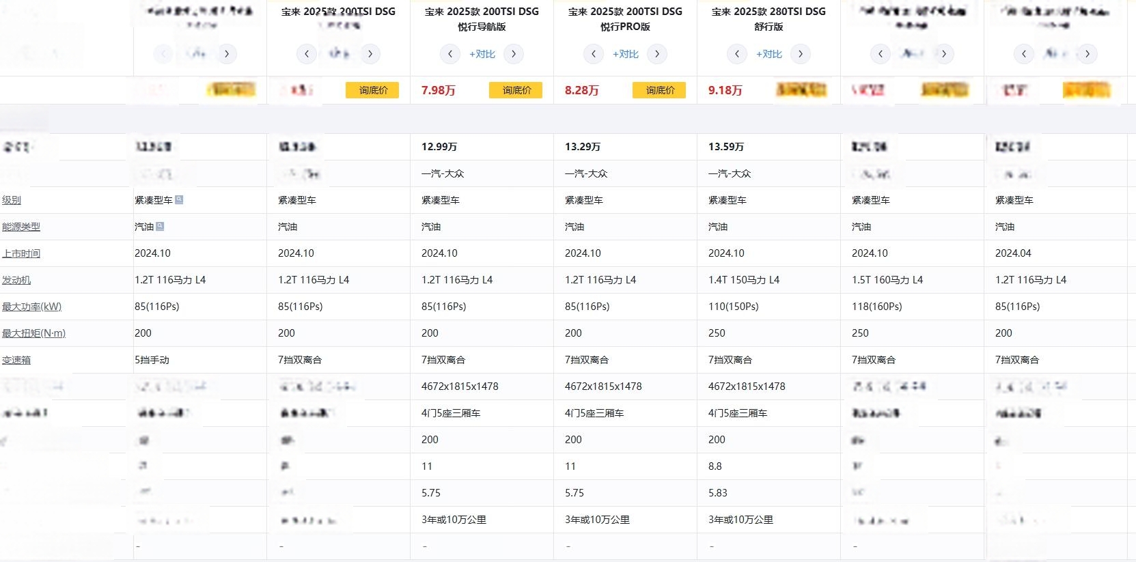Open the 级别 row label link
The height and width of the screenshot is (562, 1136).
click(12, 200)
